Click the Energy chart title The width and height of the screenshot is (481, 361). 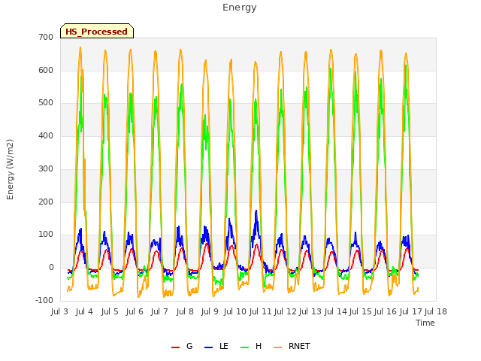240,8
